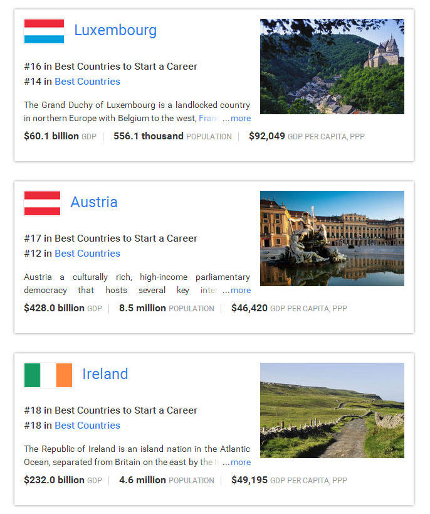Click Ireland's #18 career ranking text
Image resolution: width=430 pixels, height=514 pixels.
(x=110, y=410)
